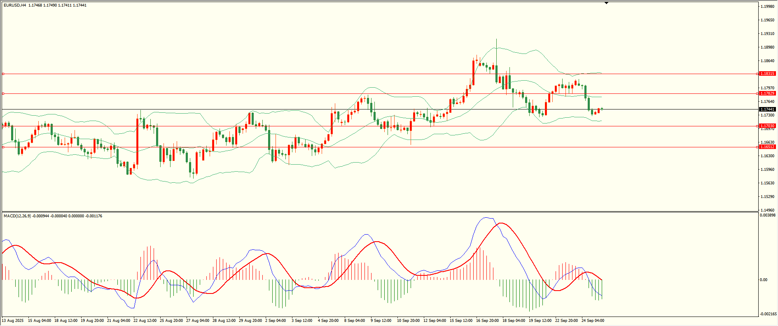
Task: Click the 1.17640 price scale value
Action: coord(767,102)
